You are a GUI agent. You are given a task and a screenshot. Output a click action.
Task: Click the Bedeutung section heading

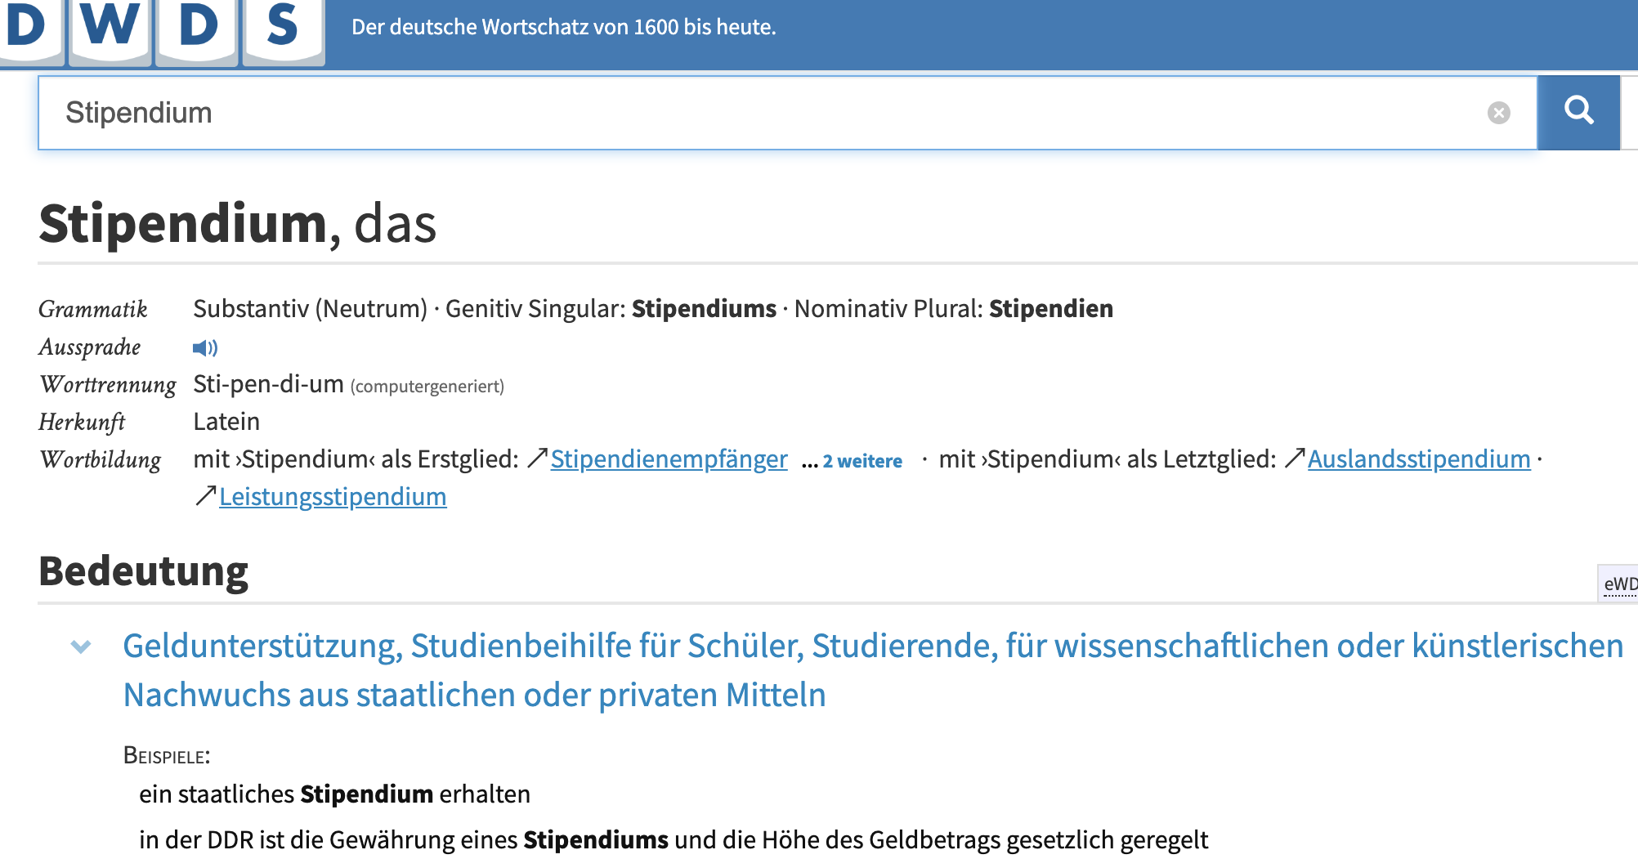coord(144,571)
